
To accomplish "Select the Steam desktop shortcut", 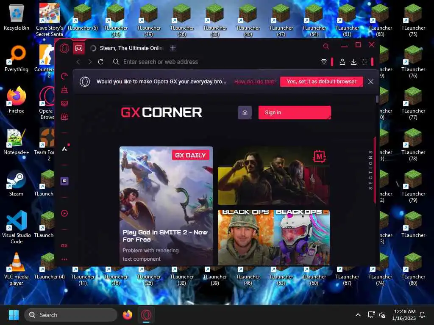I will coord(17,183).
